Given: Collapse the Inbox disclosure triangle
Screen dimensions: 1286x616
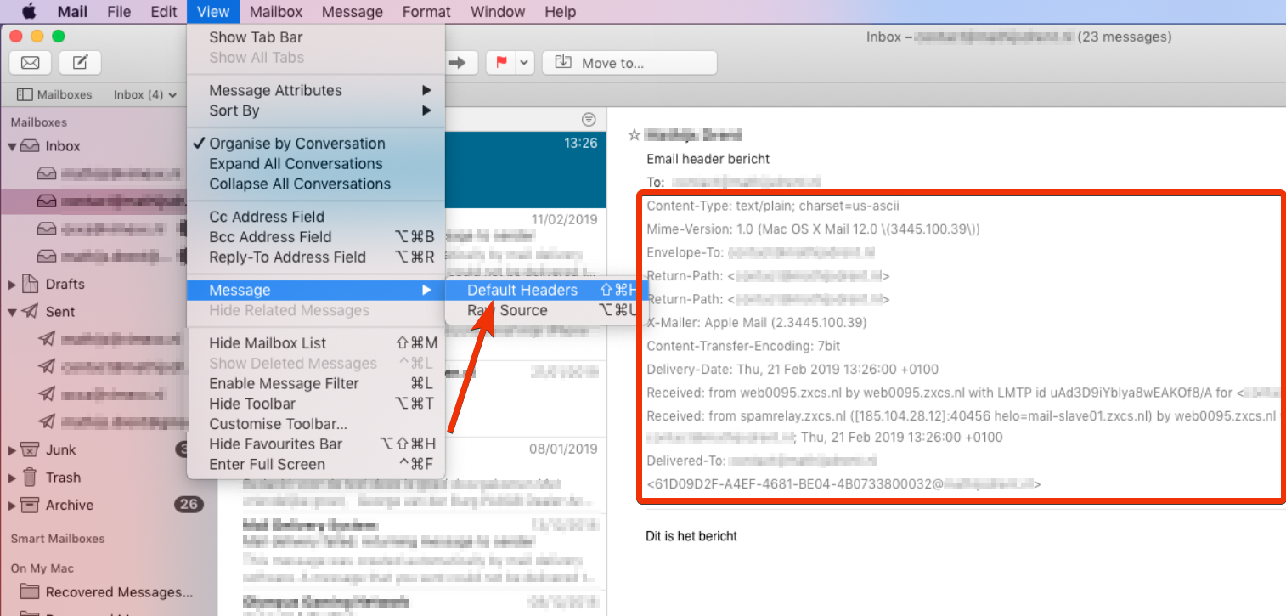Looking at the screenshot, I should point(13,146).
